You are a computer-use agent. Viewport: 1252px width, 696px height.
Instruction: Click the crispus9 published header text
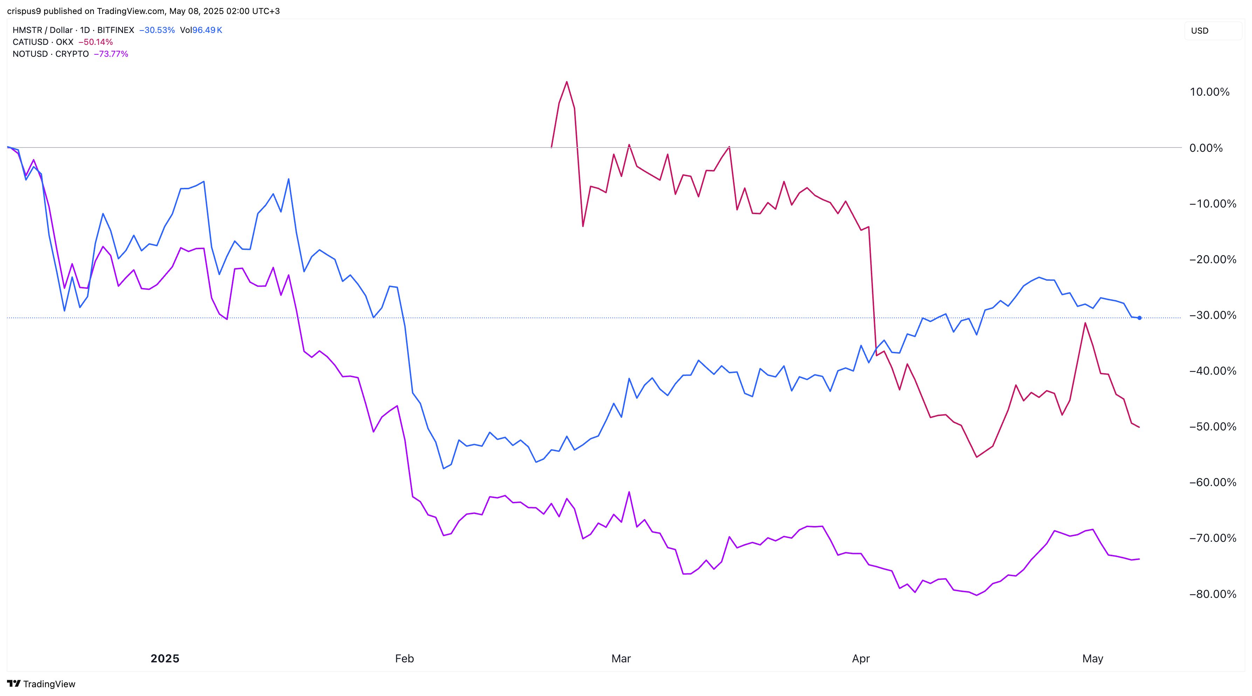tap(143, 11)
